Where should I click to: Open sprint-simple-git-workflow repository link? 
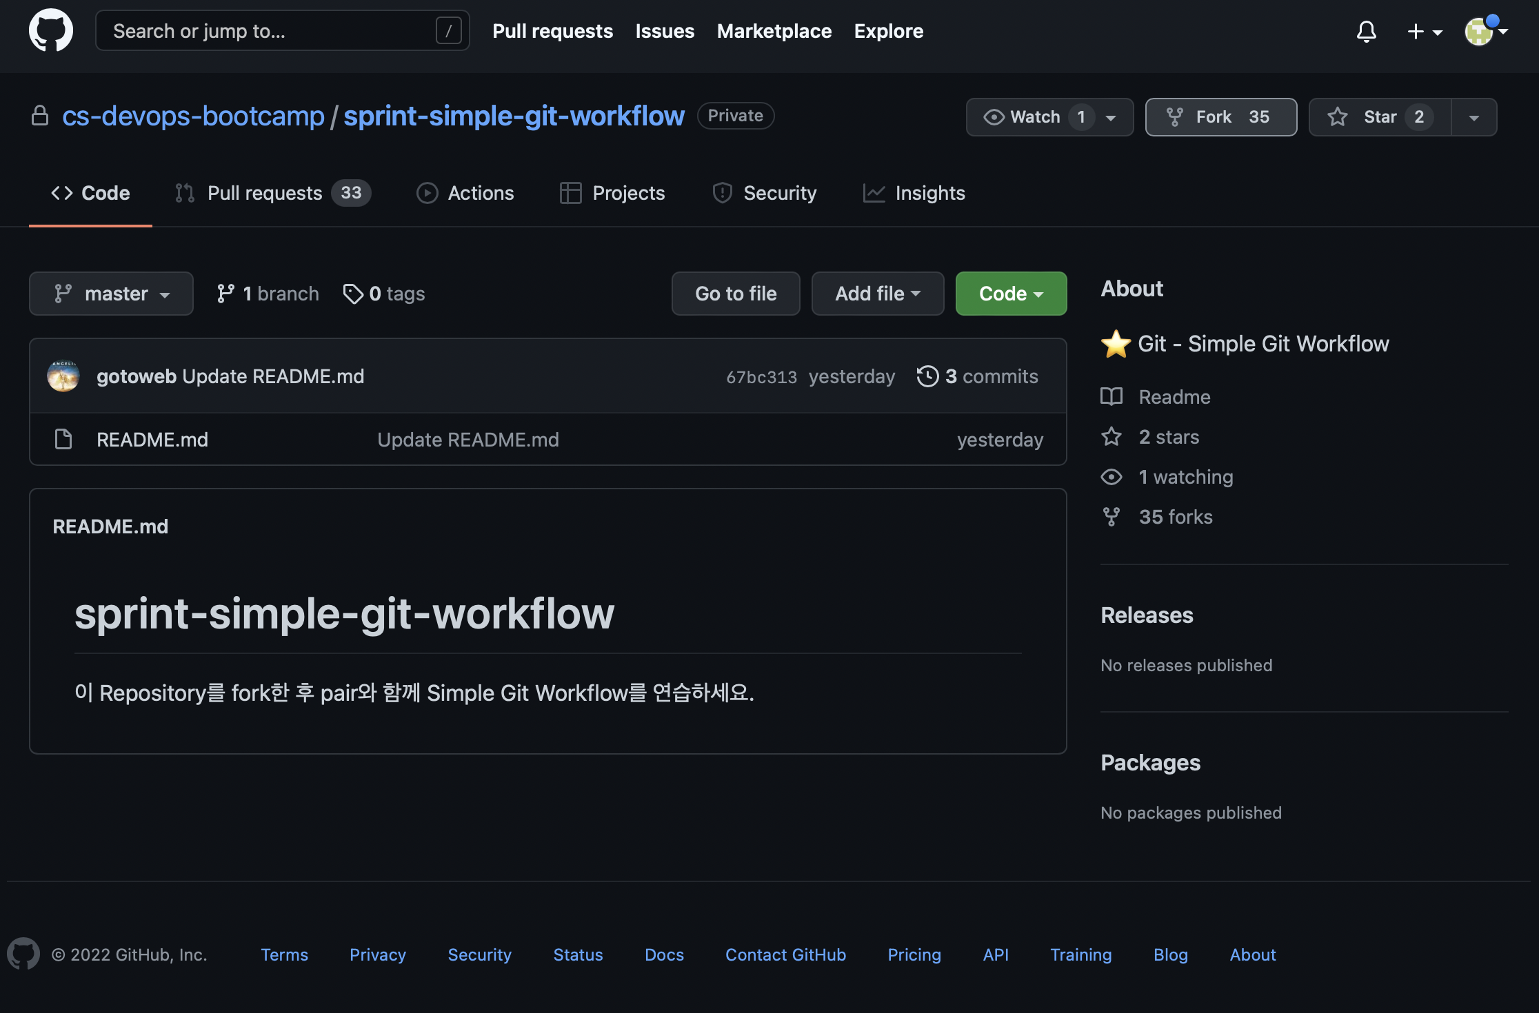(x=514, y=116)
